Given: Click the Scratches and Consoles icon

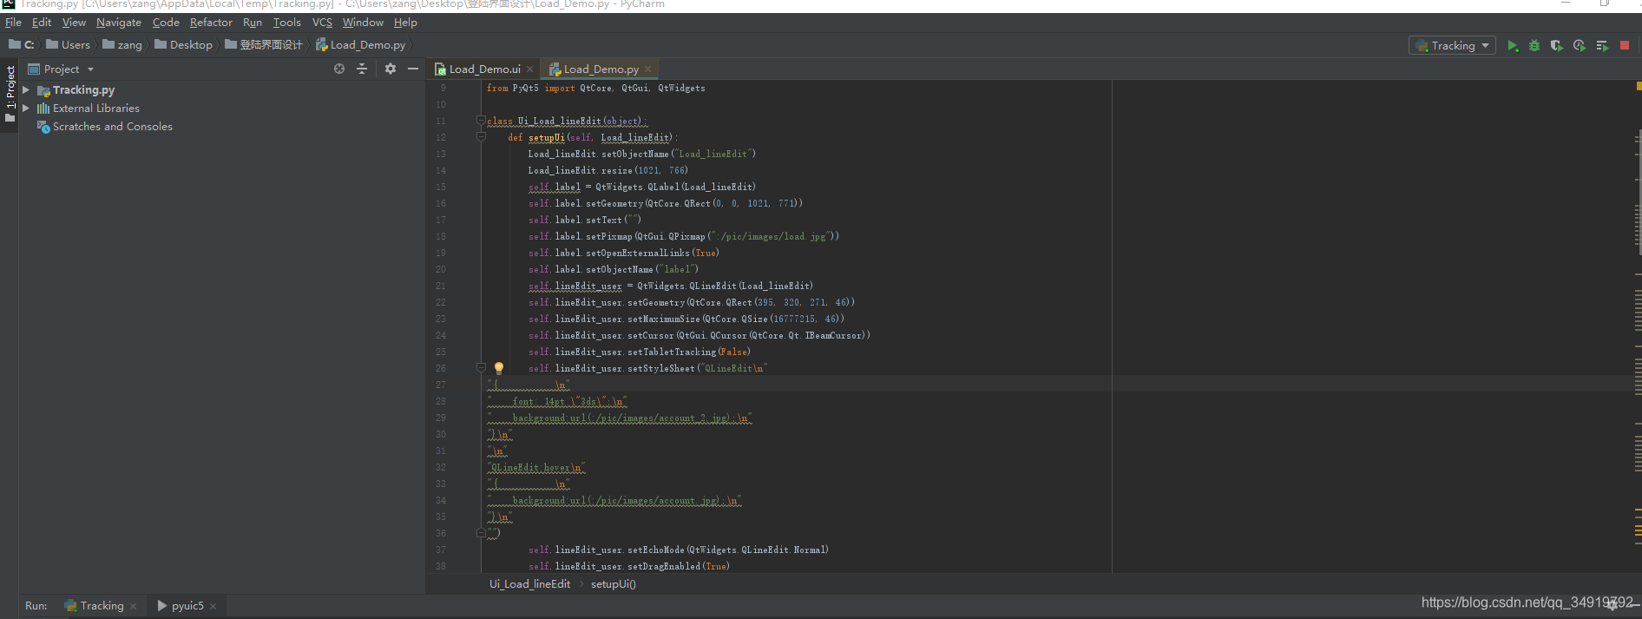Looking at the screenshot, I should pos(43,127).
